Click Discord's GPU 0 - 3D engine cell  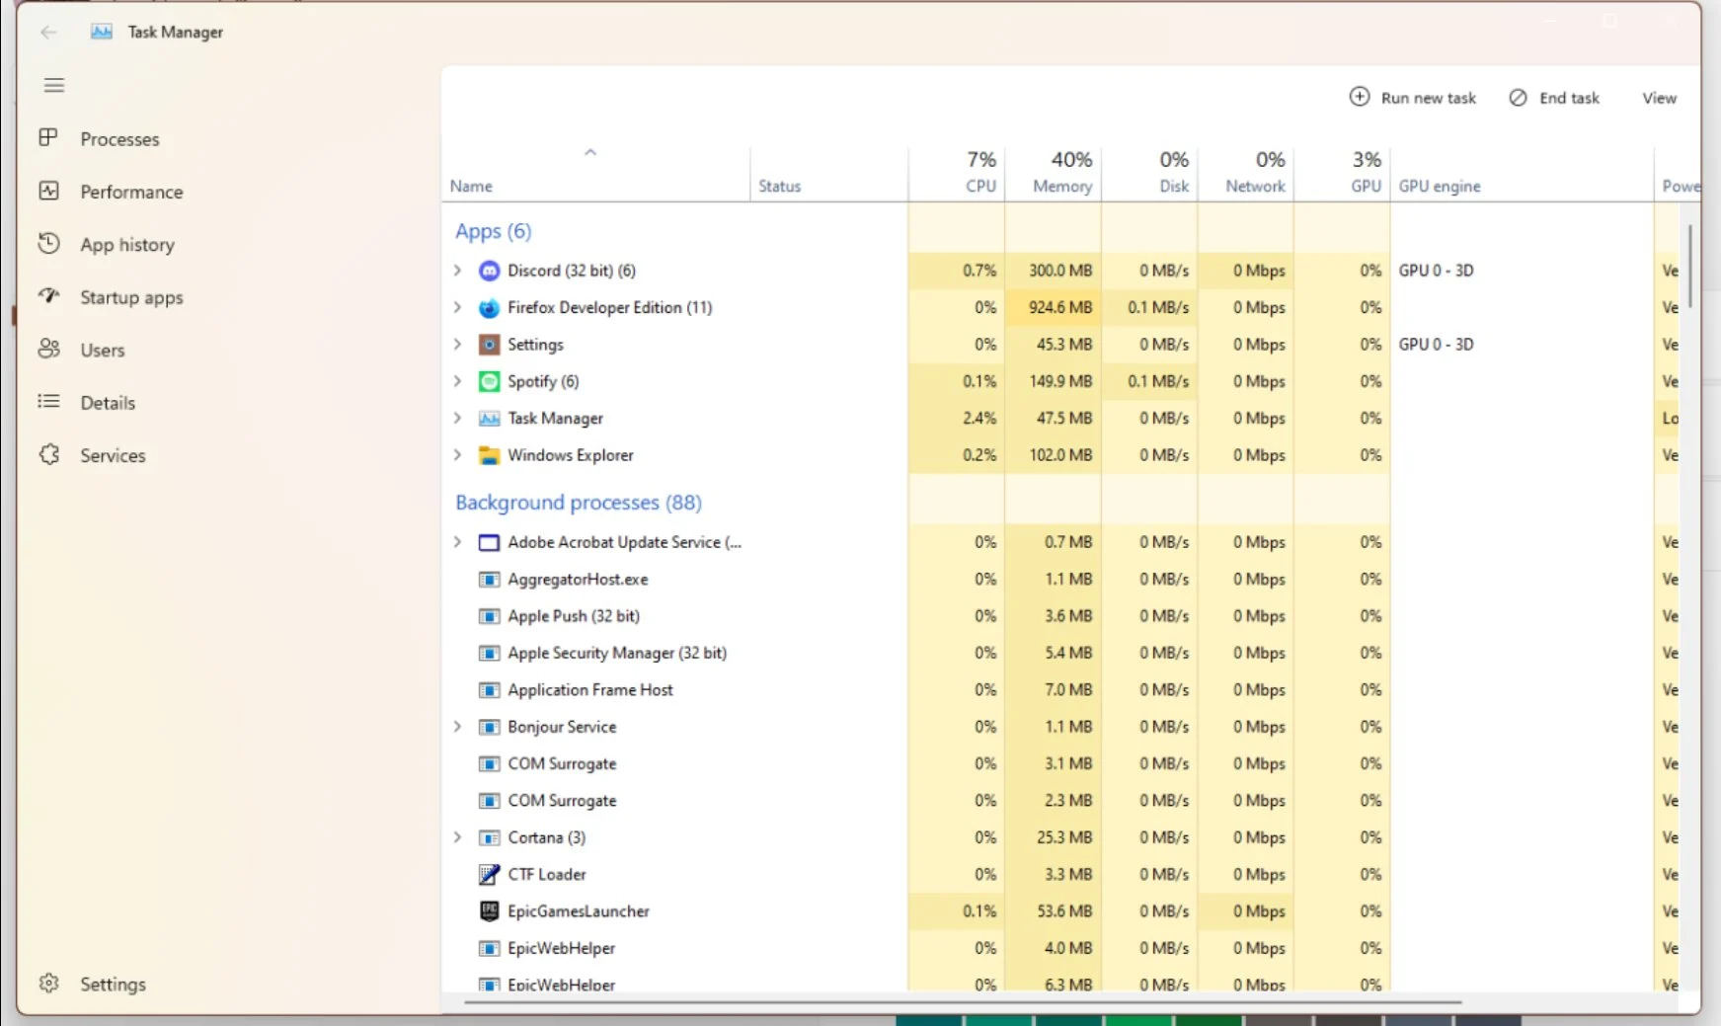tap(1436, 271)
